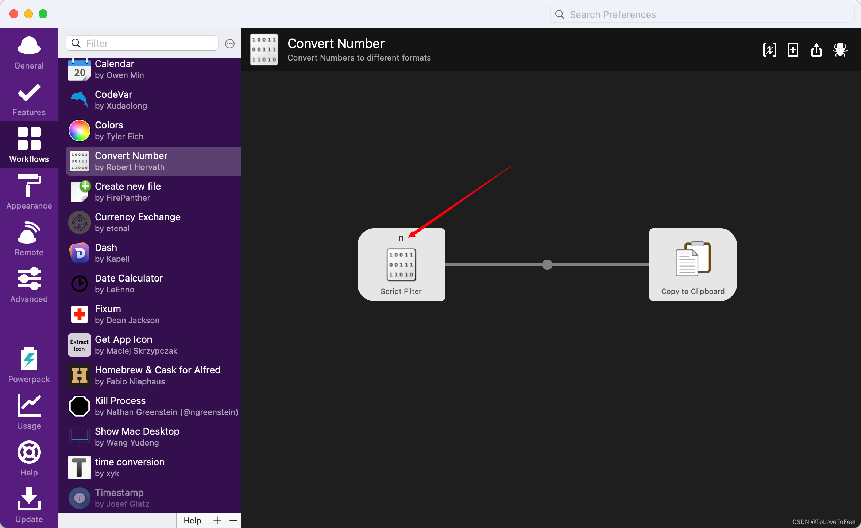Open the Usage statistics section
Screen dimensions: 861x528
pos(29,411)
